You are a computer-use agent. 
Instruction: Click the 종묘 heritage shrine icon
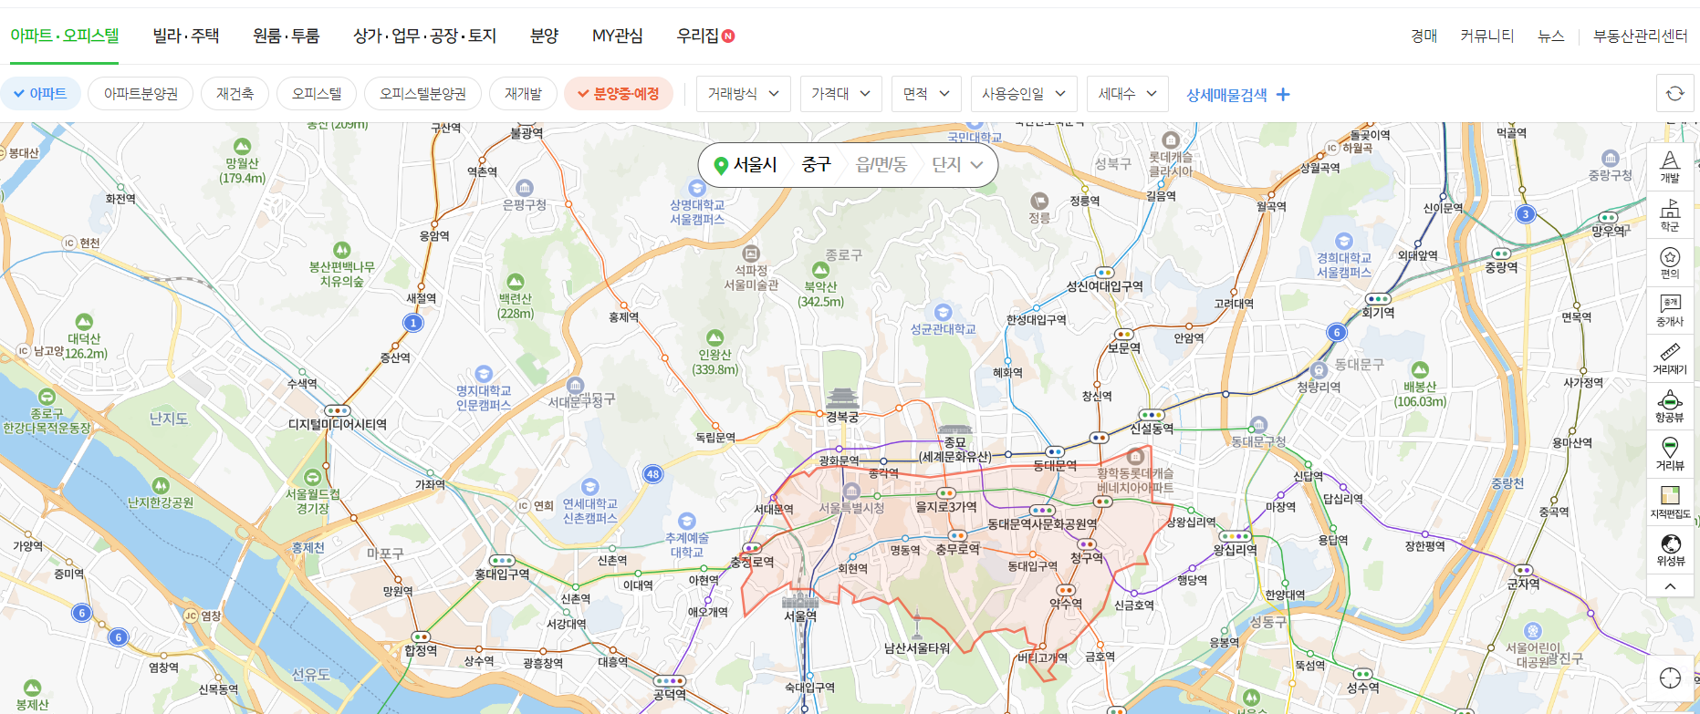(955, 429)
